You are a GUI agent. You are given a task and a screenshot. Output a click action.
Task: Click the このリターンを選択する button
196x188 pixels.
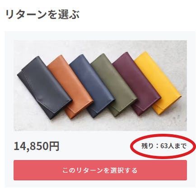coord(100,170)
